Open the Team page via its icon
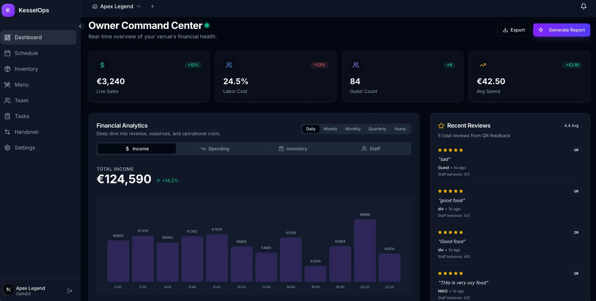The height and width of the screenshot is (301, 596). click(x=8, y=100)
